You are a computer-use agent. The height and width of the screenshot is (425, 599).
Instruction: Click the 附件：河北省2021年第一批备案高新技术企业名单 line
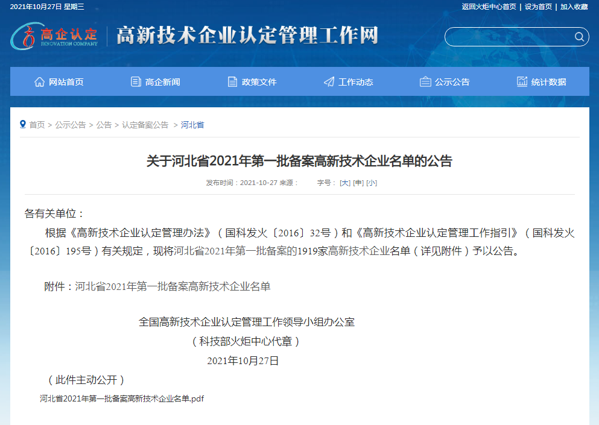157,286
